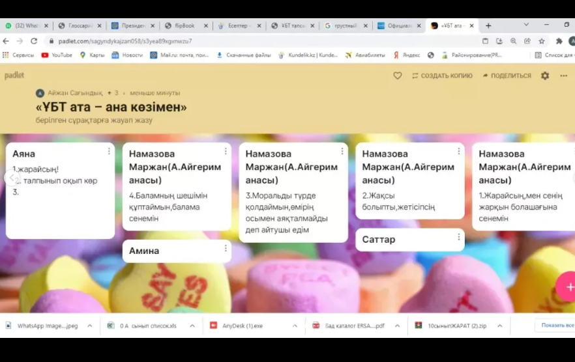Open the three-dot more menu in Padlet header
The width and height of the screenshot is (575, 362).
tap(563, 76)
